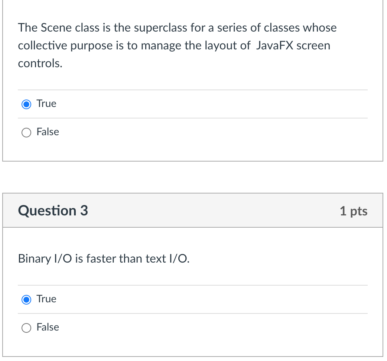Click the word Binary in Question 3
Viewport: 387px width, 361px height.
pos(35,259)
